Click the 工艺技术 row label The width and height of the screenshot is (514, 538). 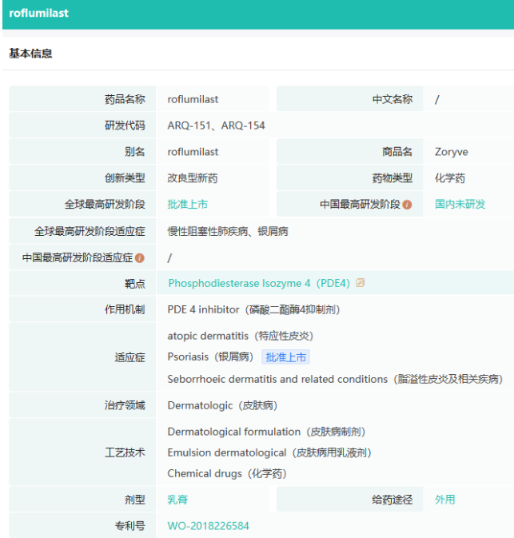(125, 452)
